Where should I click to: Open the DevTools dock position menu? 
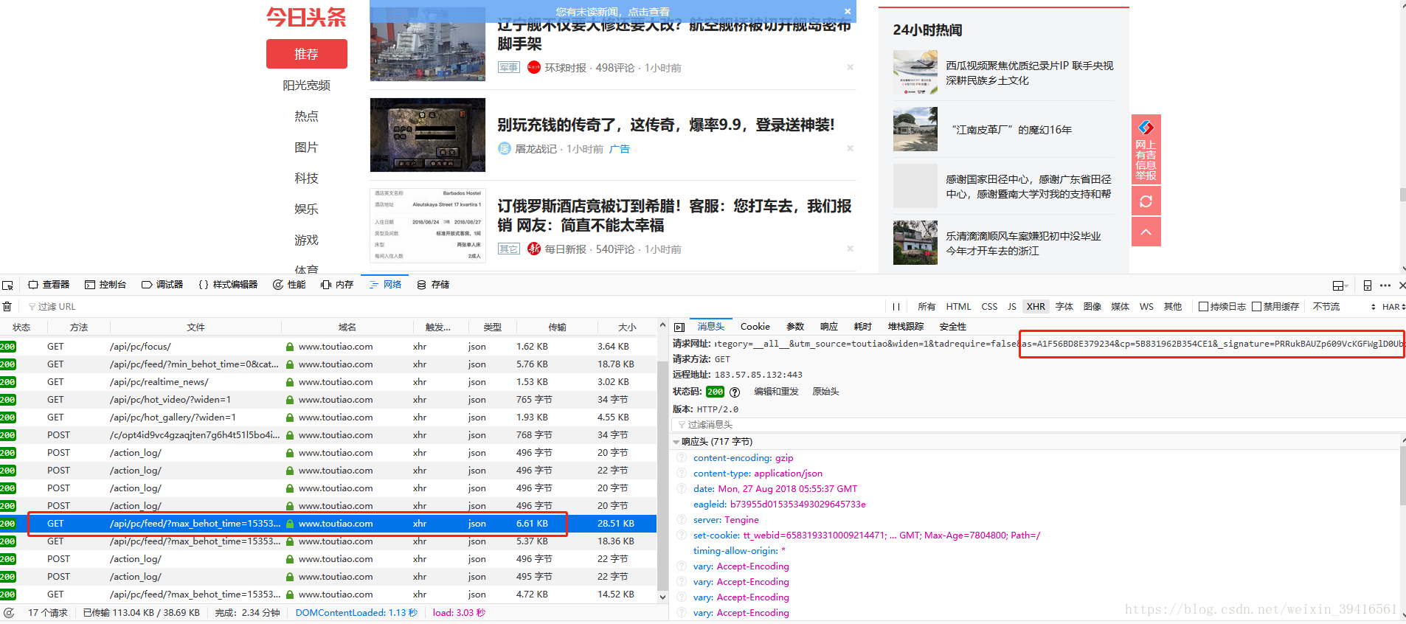(x=1340, y=285)
